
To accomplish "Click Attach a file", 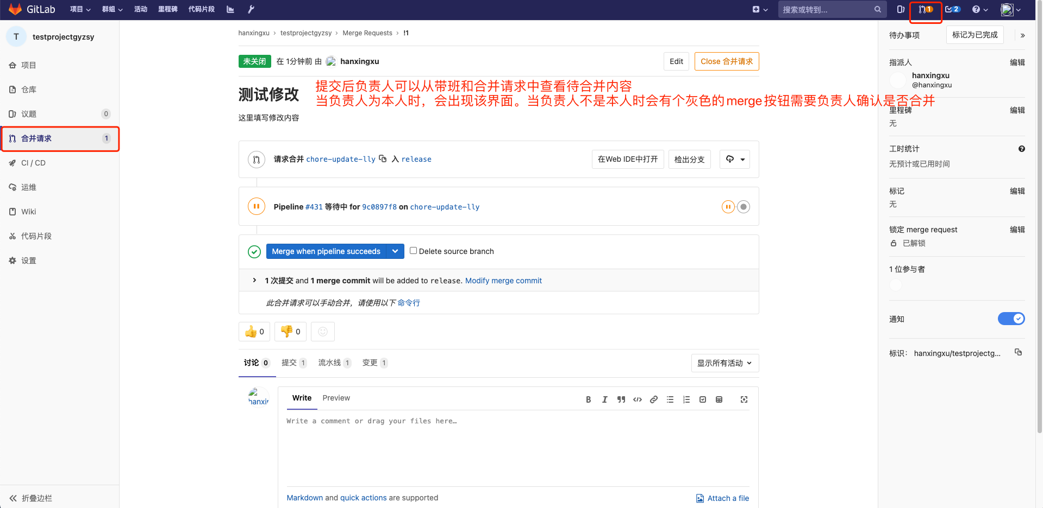I will click(x=722, y=498).
